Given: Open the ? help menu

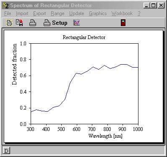Looking at the screenshot, I should tap(139, 13).
